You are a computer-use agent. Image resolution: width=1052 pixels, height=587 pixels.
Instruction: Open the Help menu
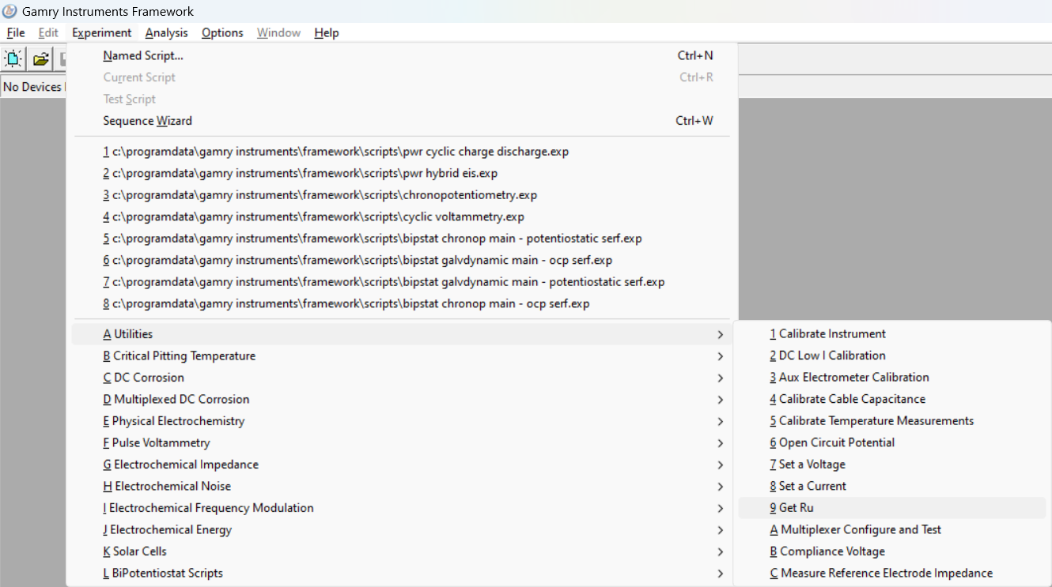(327, 32)
